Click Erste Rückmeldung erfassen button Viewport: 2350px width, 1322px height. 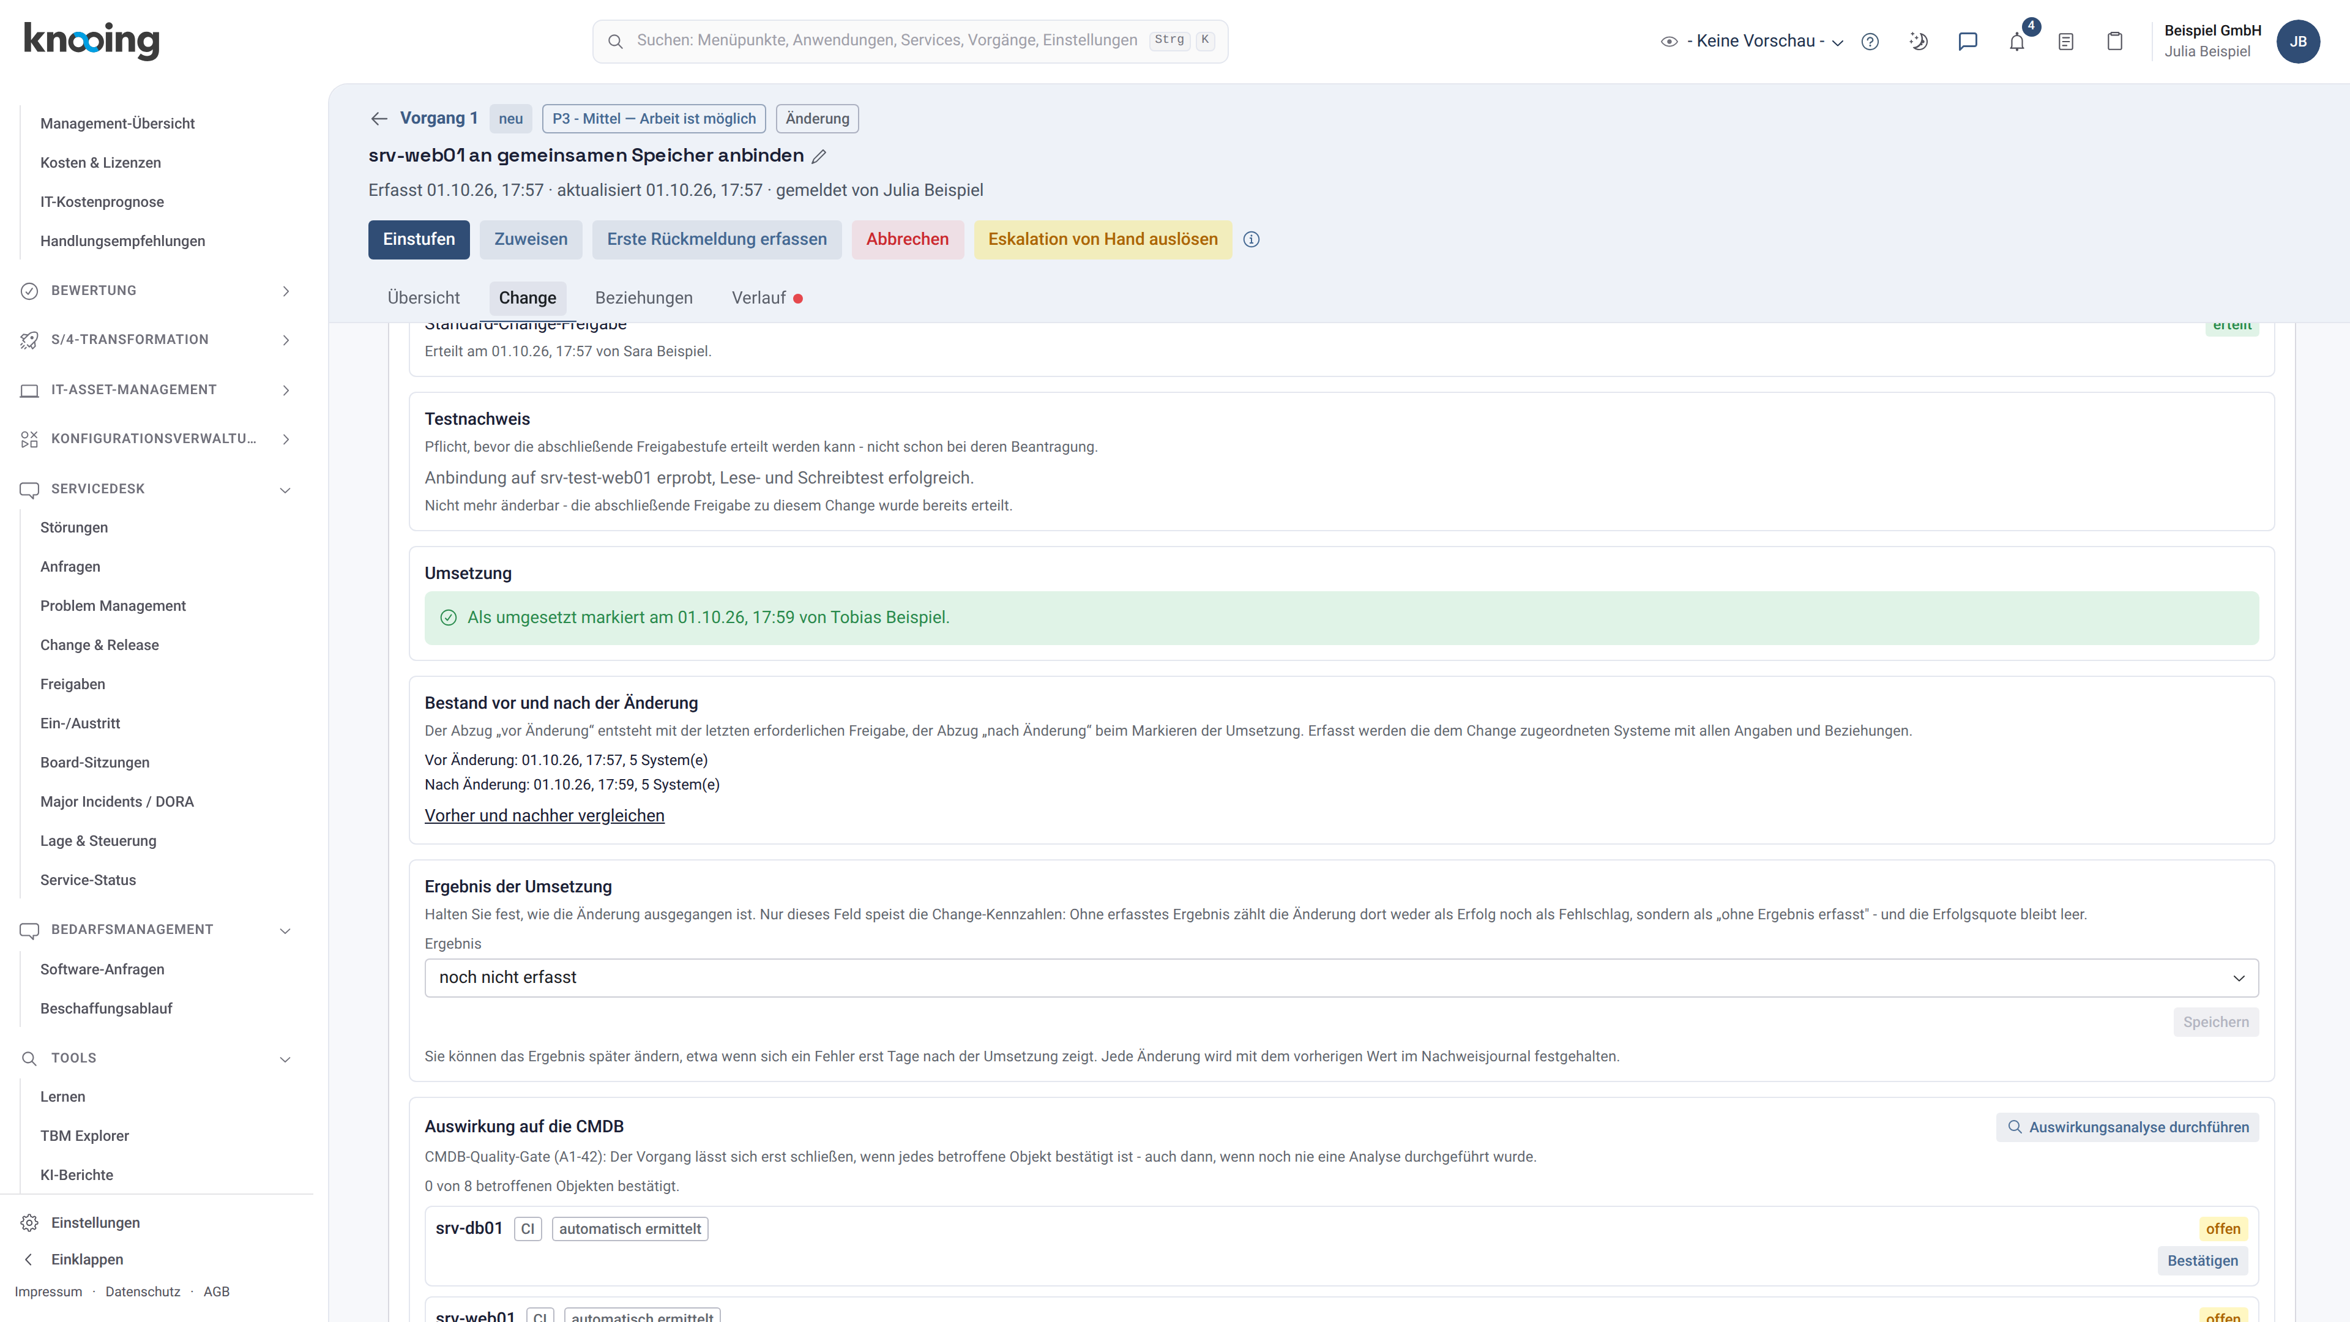pyautogui.click(x=717, y=239)
